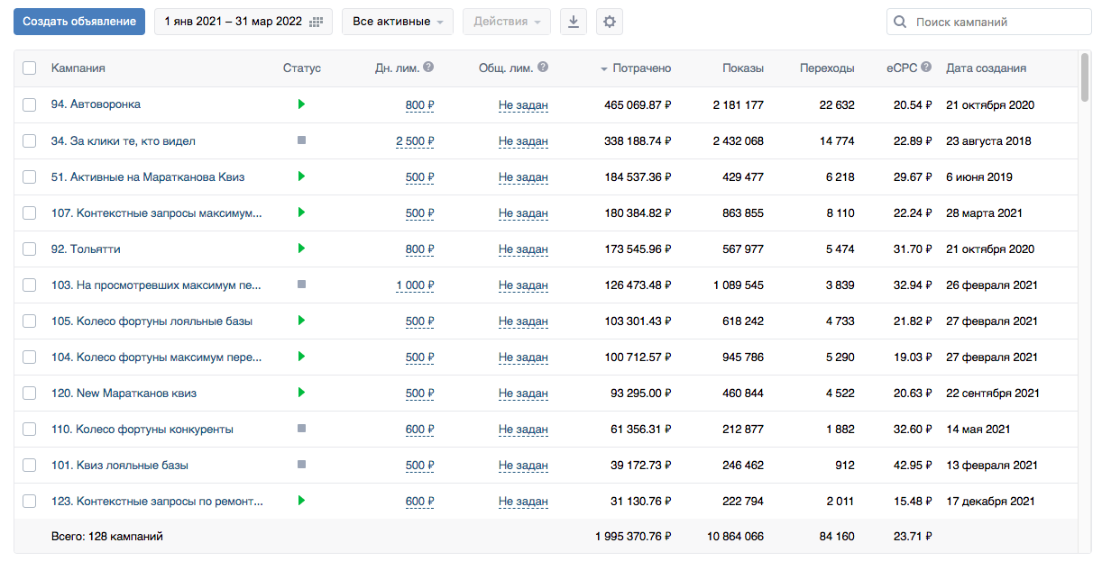Click help icon next to Общ. лим.

point(543,67)
